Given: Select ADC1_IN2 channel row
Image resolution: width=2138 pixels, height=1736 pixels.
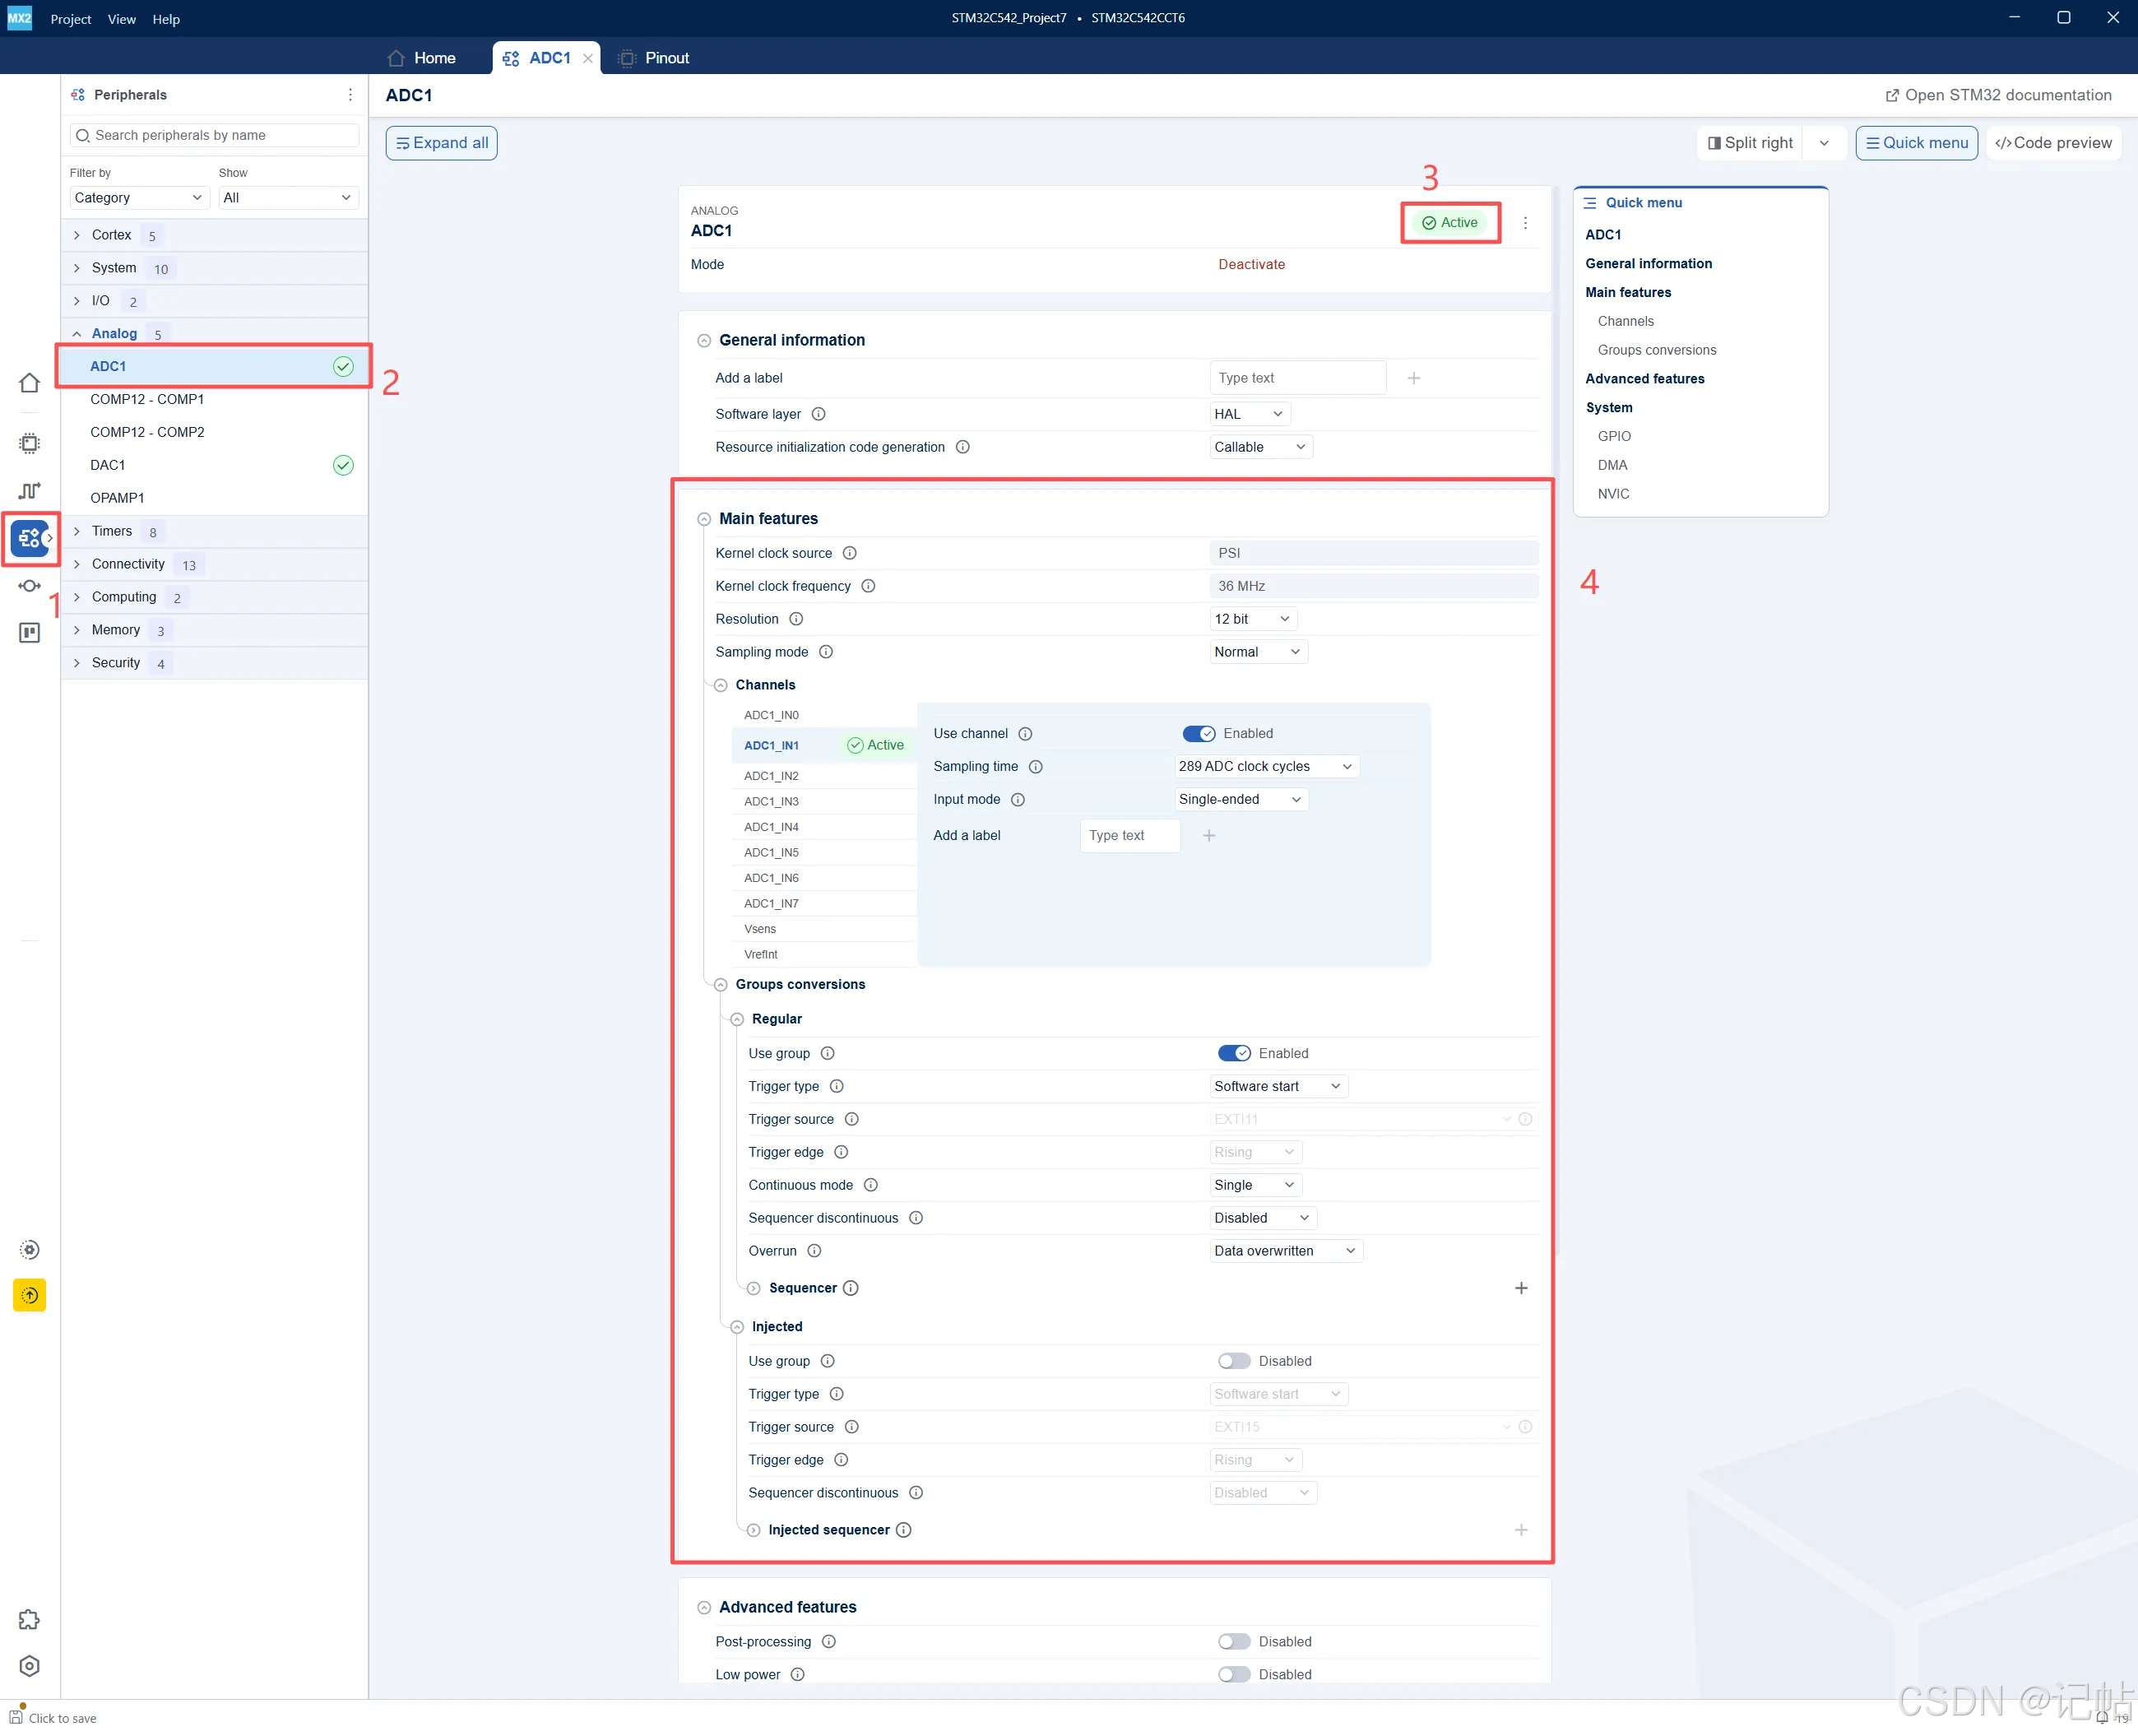Looking at the screenshot, I should [x=824, y=776].
